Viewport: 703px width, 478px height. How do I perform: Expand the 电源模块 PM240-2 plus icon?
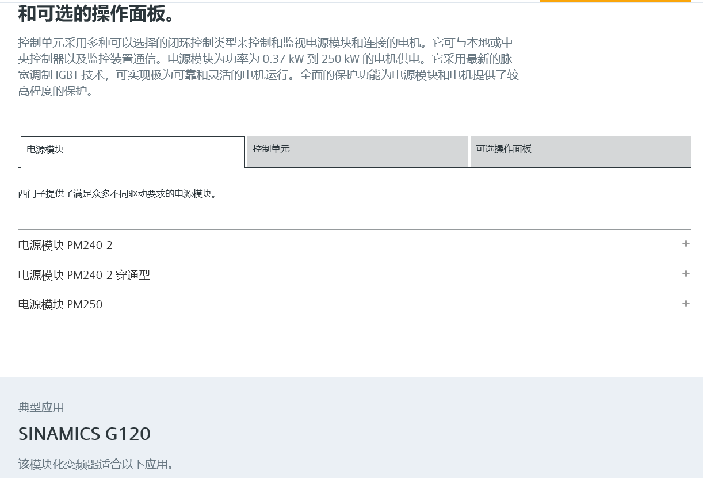coord(686,244)
